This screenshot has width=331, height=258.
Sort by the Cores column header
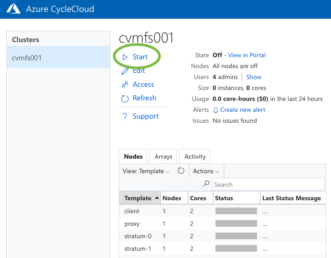click(x=200, y=198)
